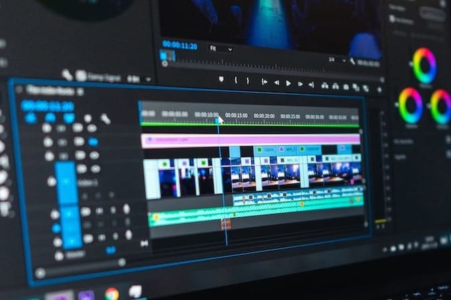Select the pink adjustment layer clip
The width and height of the screenshot is (451, 300).
point(251,140)
